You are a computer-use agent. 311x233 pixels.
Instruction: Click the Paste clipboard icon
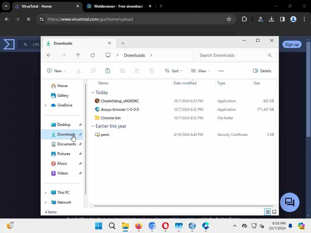click(108, 71)
